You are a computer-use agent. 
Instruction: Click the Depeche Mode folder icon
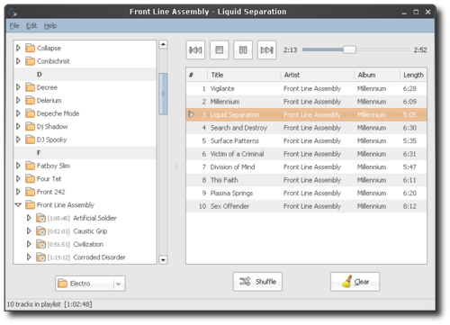[30, 113]
